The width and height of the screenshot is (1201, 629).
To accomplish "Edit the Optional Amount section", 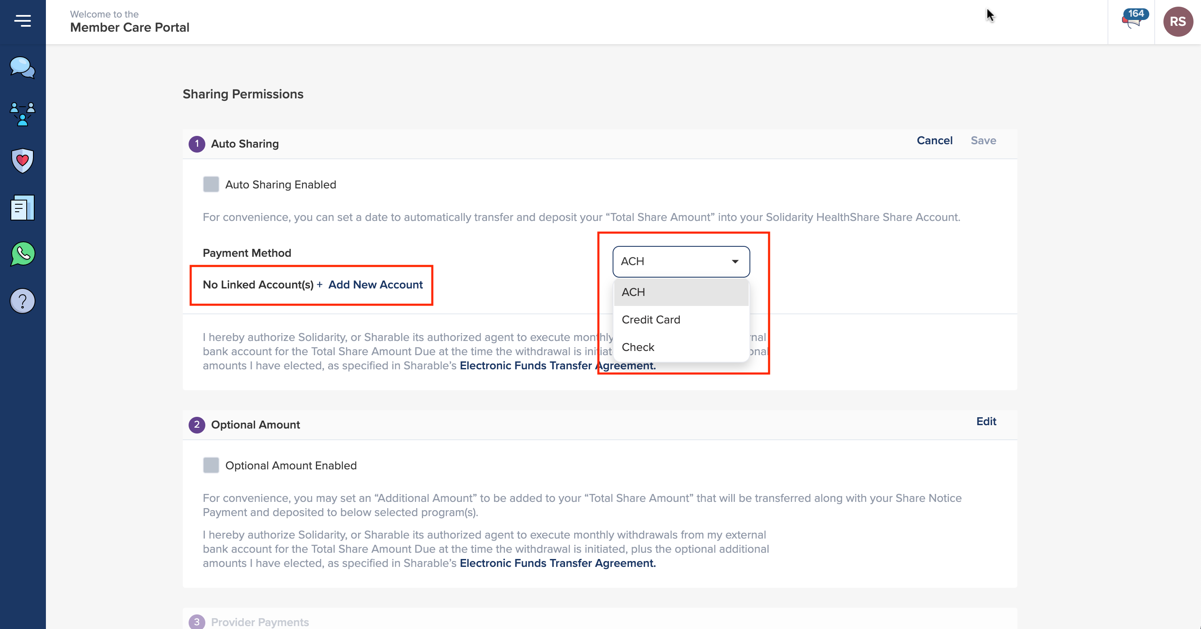I will (986, 421).
